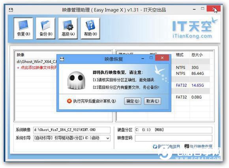The width and height of the screenshot is (229, 168).
Task: Open the 备份(B) backup tool
Action: tap(46, 28)
